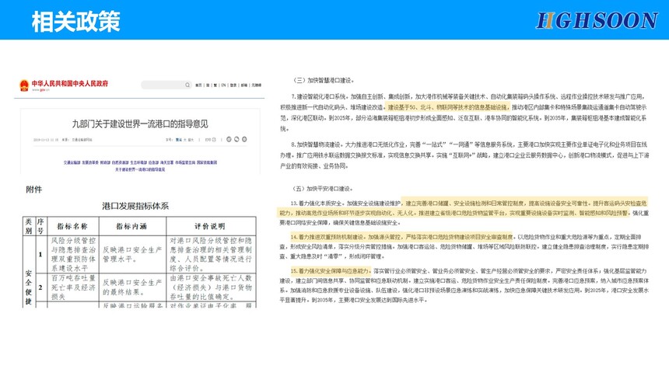
Task: Click the 指标名称 table column header
Action: click(x=74, y=226)
